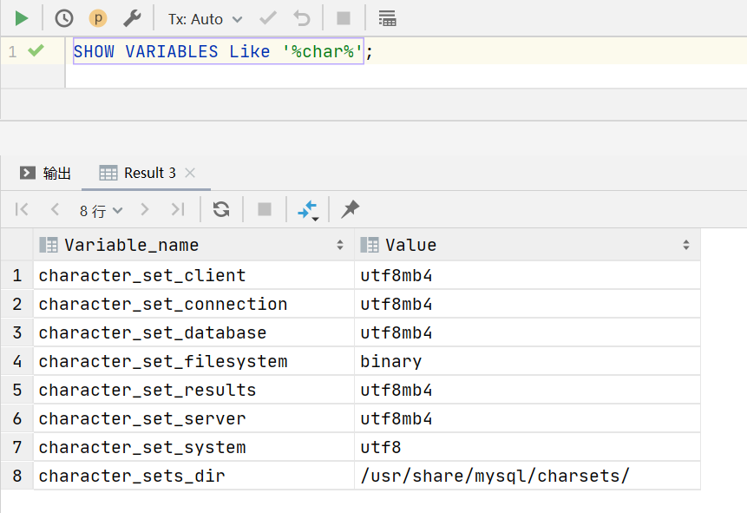Open the 8 行 page size dropdown

pos(101,210)
